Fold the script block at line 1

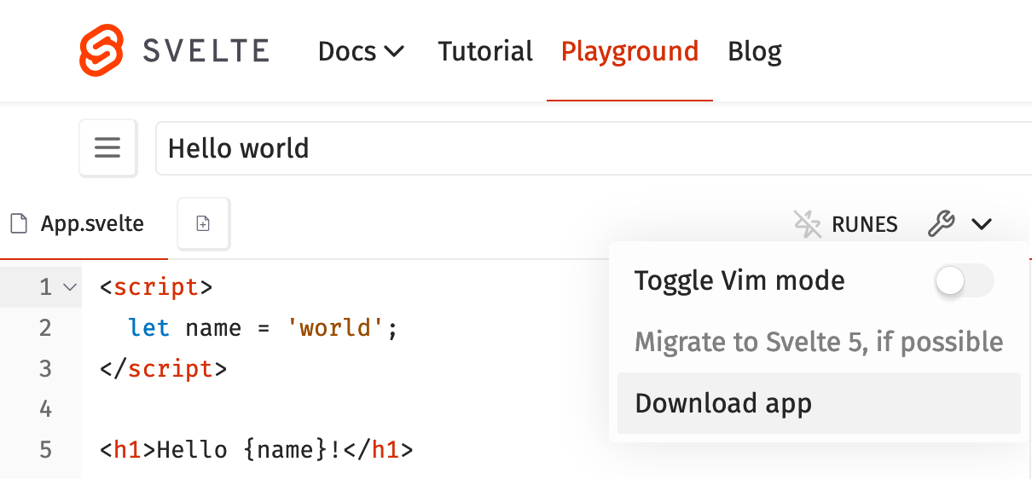click(70, 288)
